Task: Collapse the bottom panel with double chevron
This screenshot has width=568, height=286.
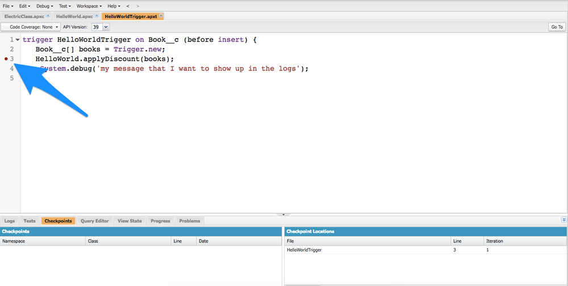Action: click(x=563, y=220)
